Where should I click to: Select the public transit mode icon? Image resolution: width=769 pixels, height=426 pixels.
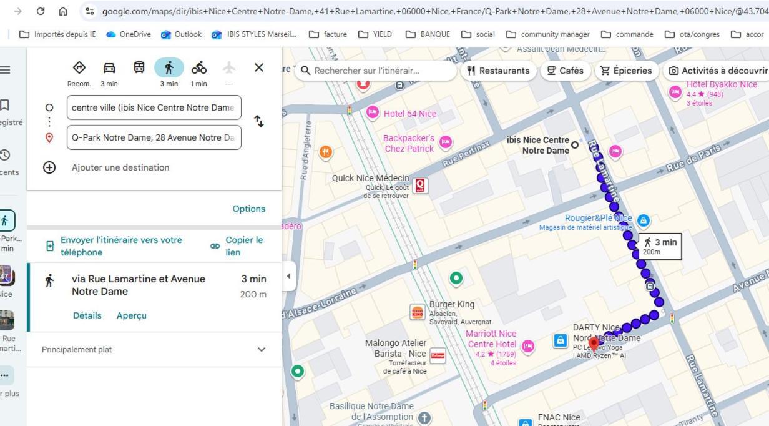tap(139, 68)
